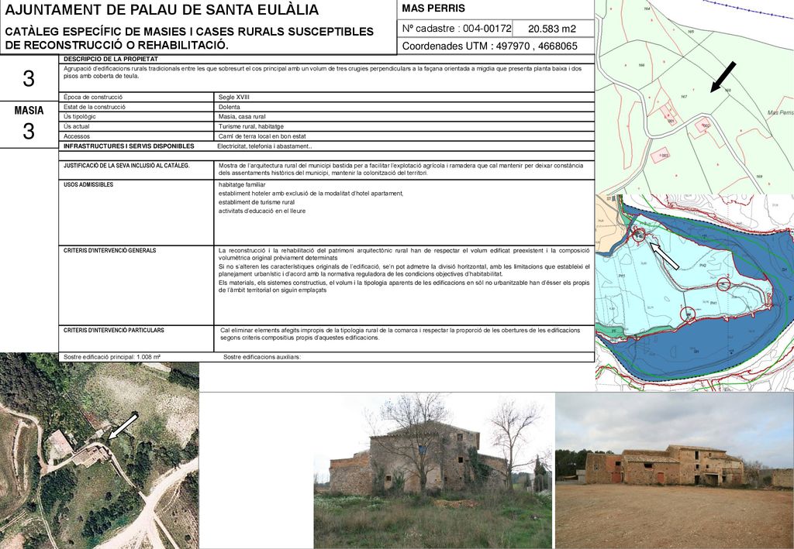Select the paragraph starting 'Els materials, els sistemes constructius'
This screenshot has height=549, width=794.
(404, 287)
